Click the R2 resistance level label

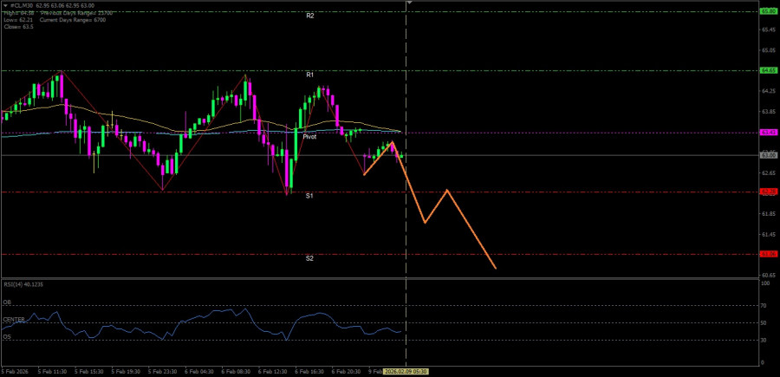point(309,16)
